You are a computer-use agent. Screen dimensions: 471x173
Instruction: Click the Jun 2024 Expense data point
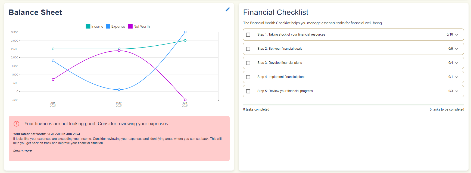click(x=185, y=32)
